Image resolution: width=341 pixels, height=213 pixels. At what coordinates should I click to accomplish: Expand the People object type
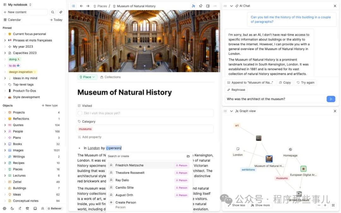(5, 131)
